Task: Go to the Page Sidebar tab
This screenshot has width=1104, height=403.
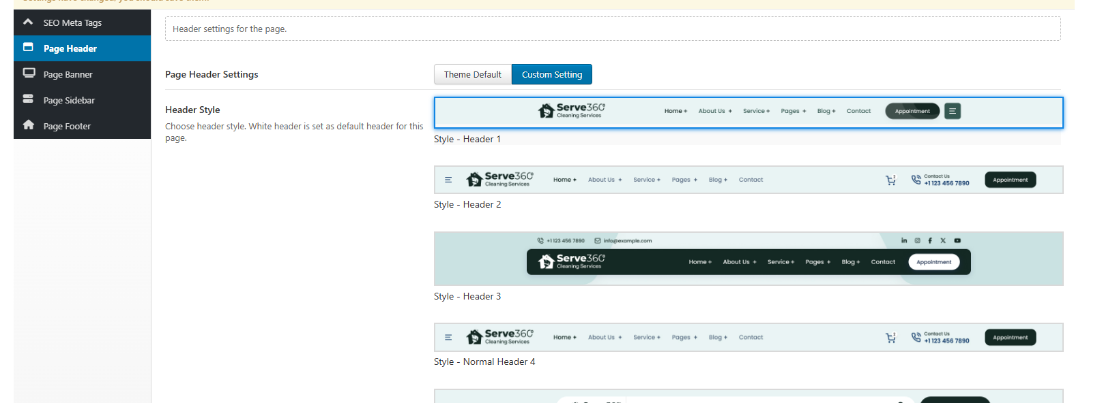Action: click(x=69, y=100)
